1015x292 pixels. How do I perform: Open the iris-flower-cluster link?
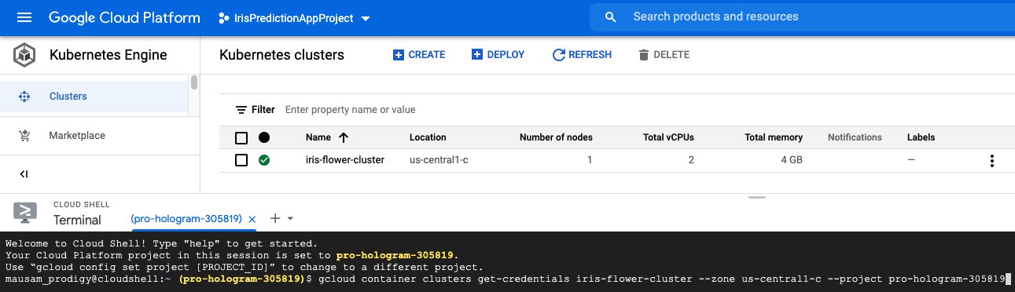[344, 160]
